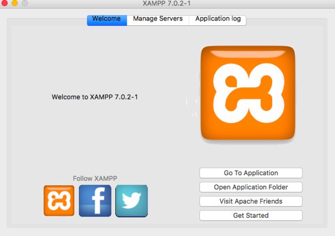
Task: Open the Application log tab
Action: click(x=217, y=20)
